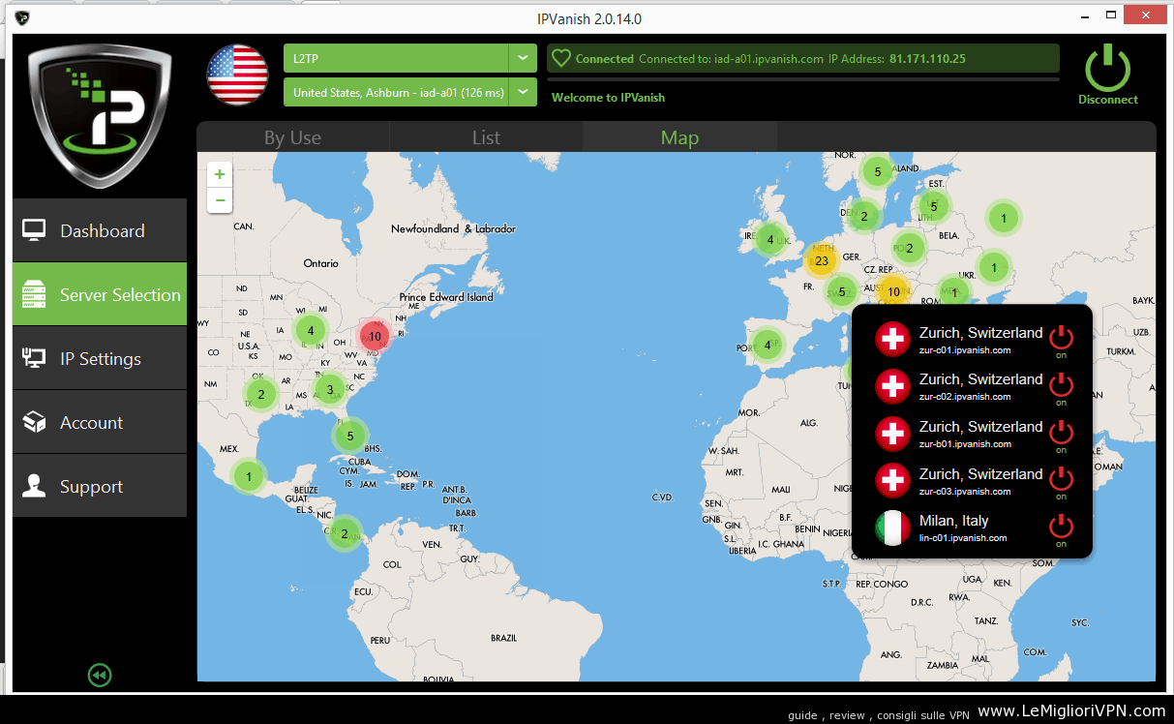1174x724 pixels.
Task: Toggle power for zur-c01 Zurich server
Action: coord(1061,338)
